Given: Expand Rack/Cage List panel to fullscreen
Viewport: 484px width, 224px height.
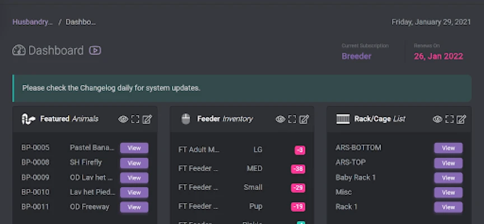Looking at the screenshot, I should [449, 119].
